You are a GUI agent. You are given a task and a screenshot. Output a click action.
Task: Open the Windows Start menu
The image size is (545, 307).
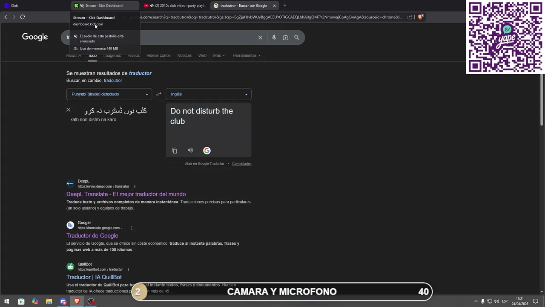pyautogui.click(x=7, y=301)
